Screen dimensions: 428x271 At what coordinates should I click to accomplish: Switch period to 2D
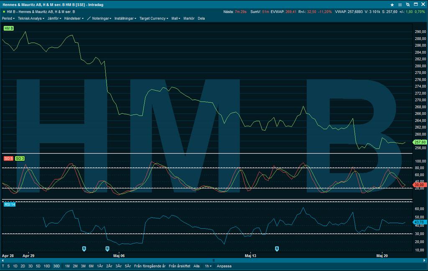tap(23, 266)
